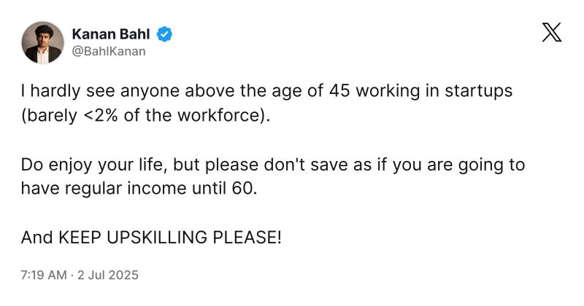Click the X logo icon
Image resolution: width=584 pixels, height=306 pixels.
pos(552,34)
